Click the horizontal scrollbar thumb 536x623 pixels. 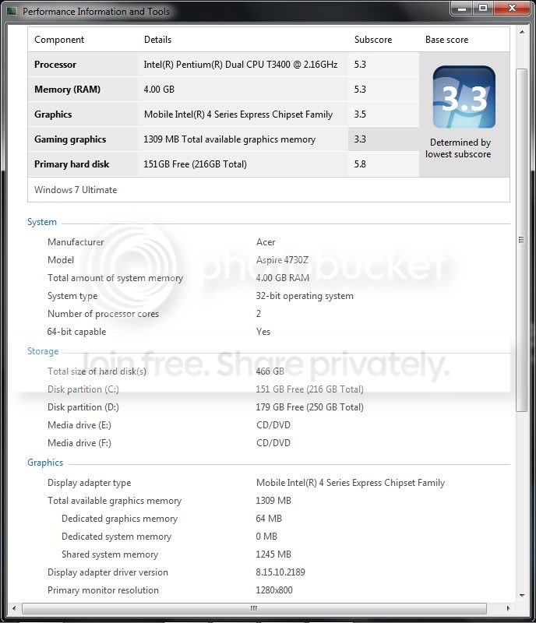click(x=254, y=608)
